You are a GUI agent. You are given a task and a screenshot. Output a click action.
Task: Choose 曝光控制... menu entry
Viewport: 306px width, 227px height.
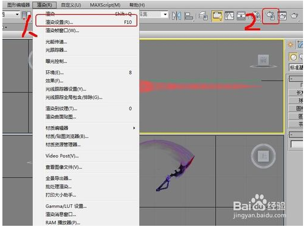point(87,61)
